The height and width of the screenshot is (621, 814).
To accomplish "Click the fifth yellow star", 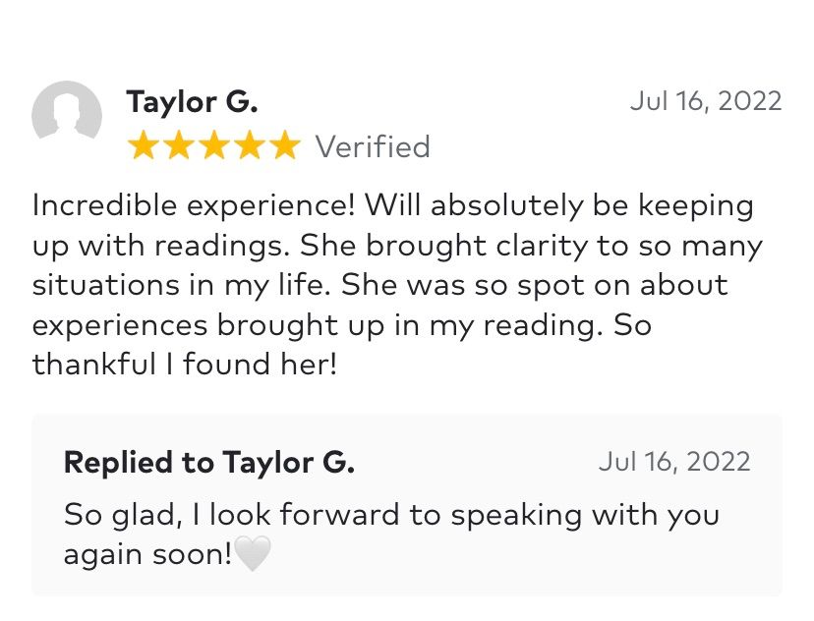I will coord(284,144).
